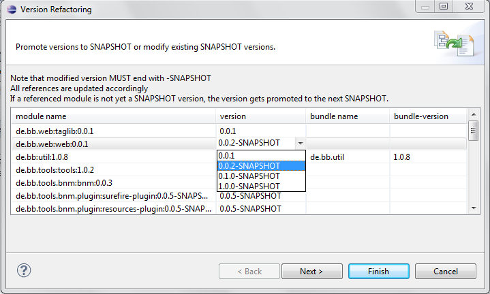
Task: Select the de.bb.web:web:0.0.1 row
Action: click(239, 144)
